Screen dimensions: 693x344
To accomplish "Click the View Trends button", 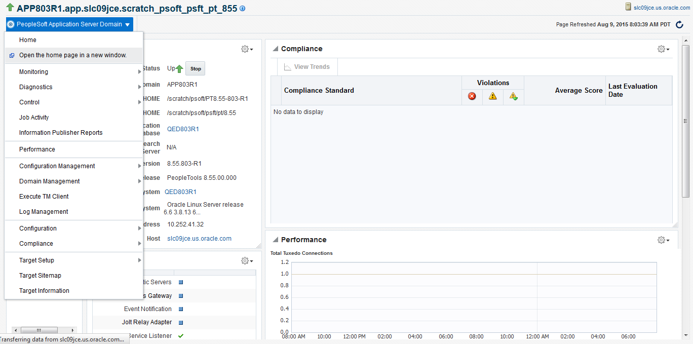I will pos(307,67).
